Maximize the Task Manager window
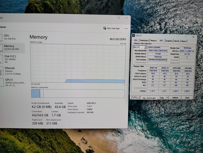Viewport: 203px width, 153px height. tap(119, 18)
